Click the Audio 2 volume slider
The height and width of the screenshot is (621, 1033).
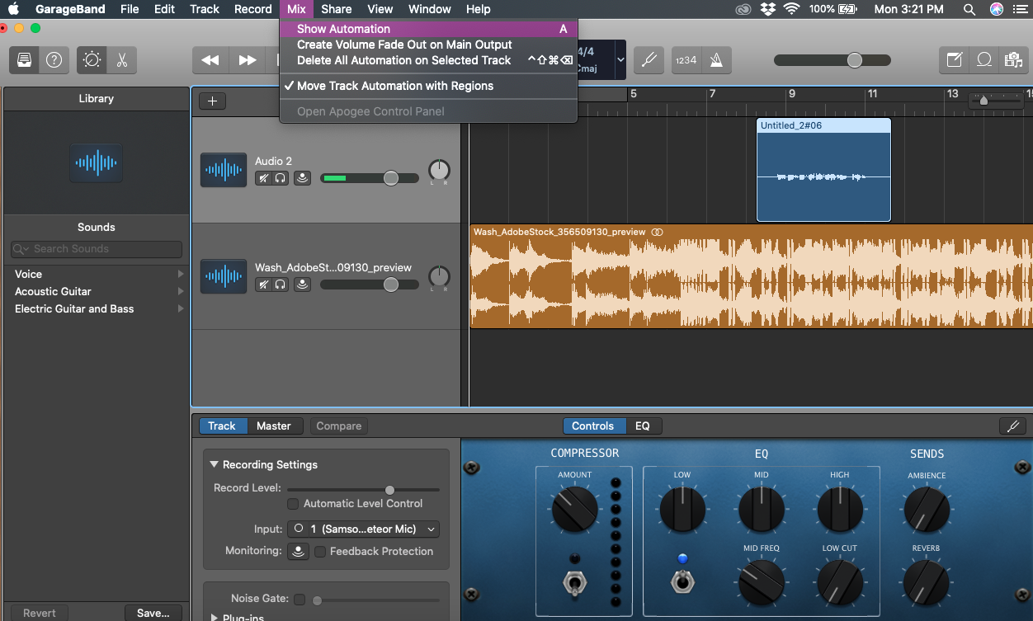pos(370,178)
